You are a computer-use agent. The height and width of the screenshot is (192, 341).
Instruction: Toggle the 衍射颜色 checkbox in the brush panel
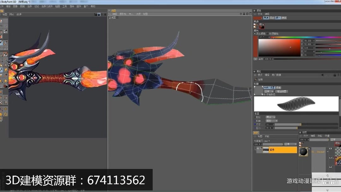(x=265, y=93)
